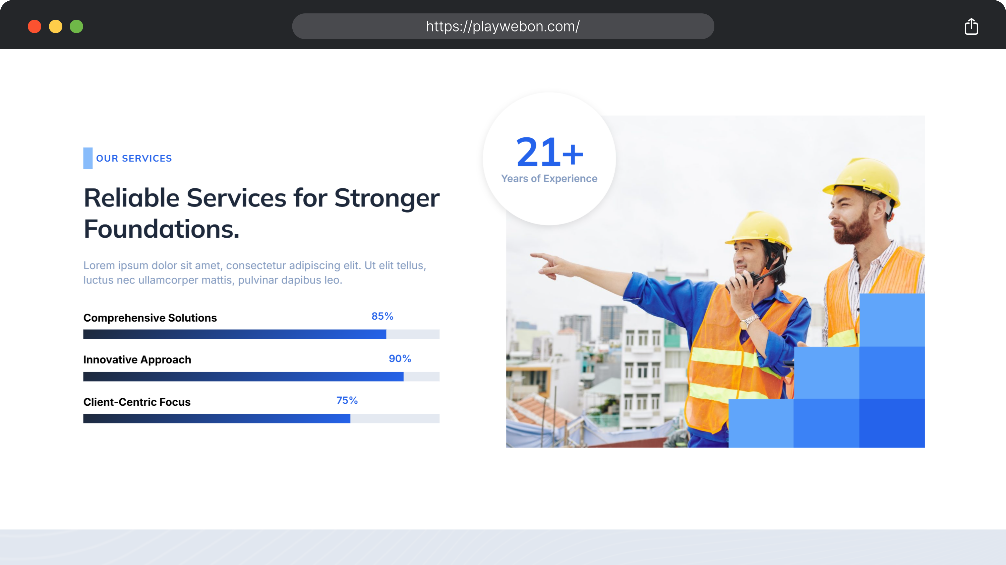Click the Years of Experience caption
The image size is (1006, 565).
(549, 179)
